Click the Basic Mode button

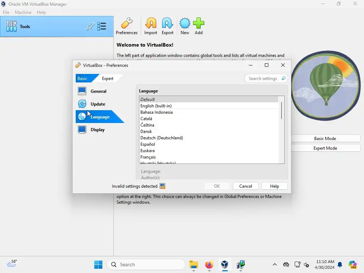point(325,139)
